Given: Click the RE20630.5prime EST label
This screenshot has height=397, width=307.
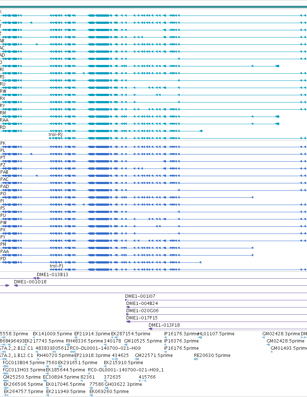Looking at the screenshot, I should pos(212,355).
